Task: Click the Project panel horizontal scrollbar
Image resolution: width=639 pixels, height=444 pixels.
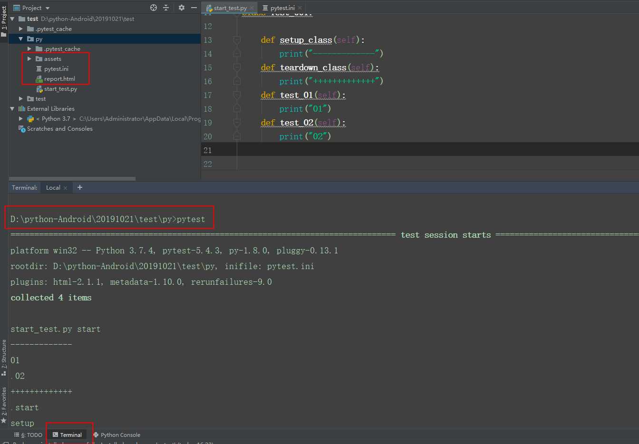Action: tap(72, 179)
